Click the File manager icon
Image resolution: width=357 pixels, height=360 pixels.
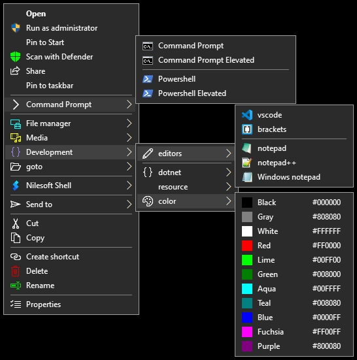pos(16,123)
